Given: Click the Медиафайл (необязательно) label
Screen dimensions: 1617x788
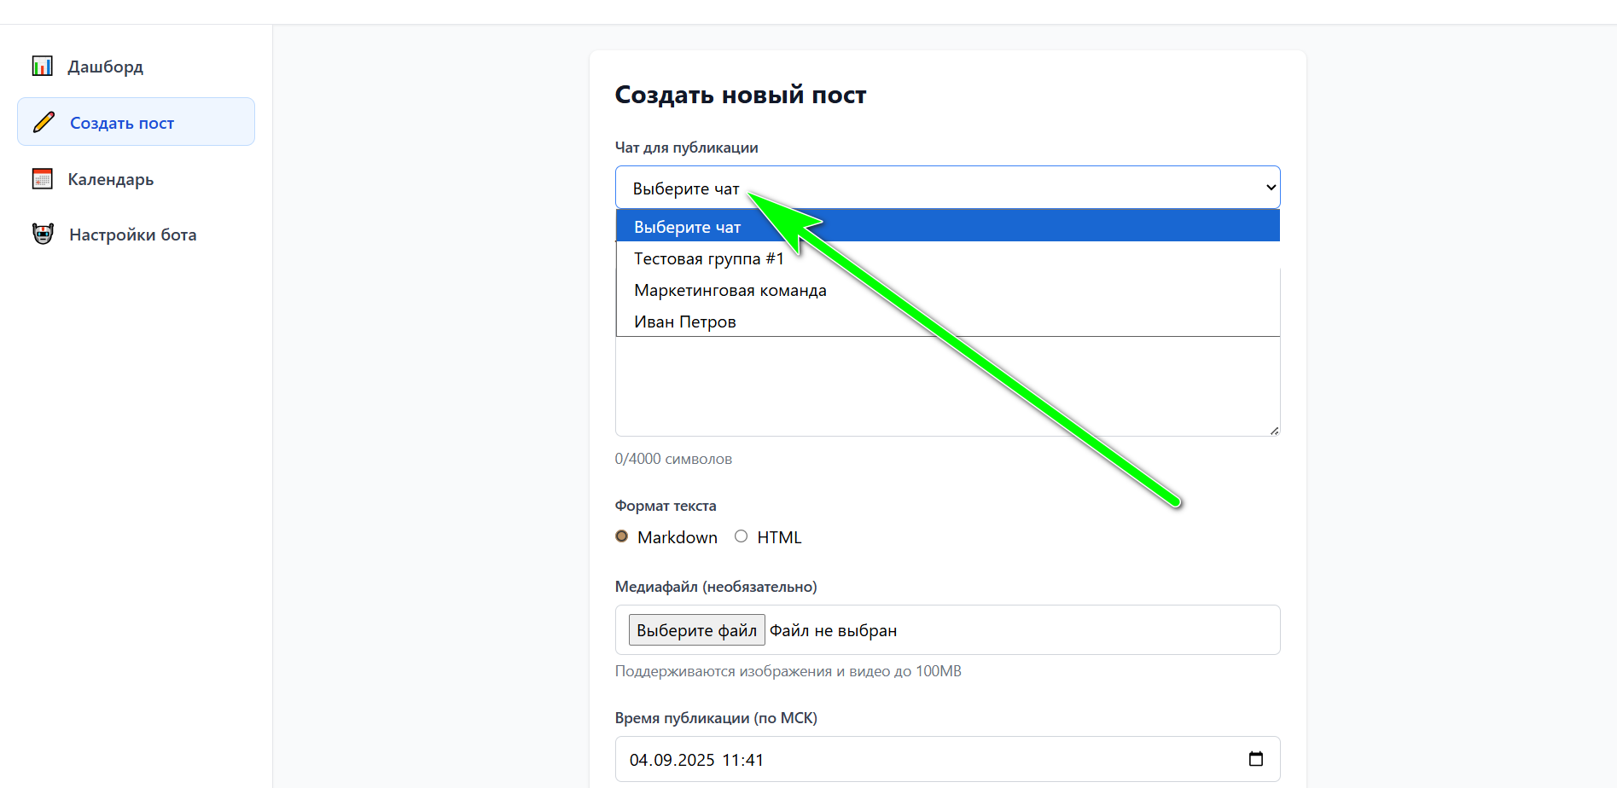Looking at the screenshot, I should 716,587.
